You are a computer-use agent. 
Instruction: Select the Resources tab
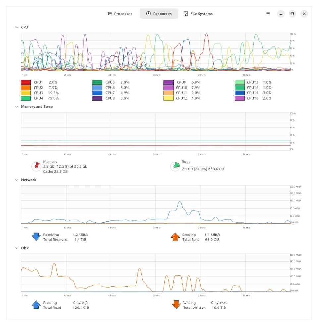tap(159, 14)
